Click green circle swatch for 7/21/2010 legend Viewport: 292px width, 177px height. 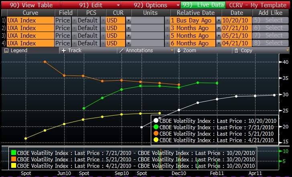click(156, 127)
